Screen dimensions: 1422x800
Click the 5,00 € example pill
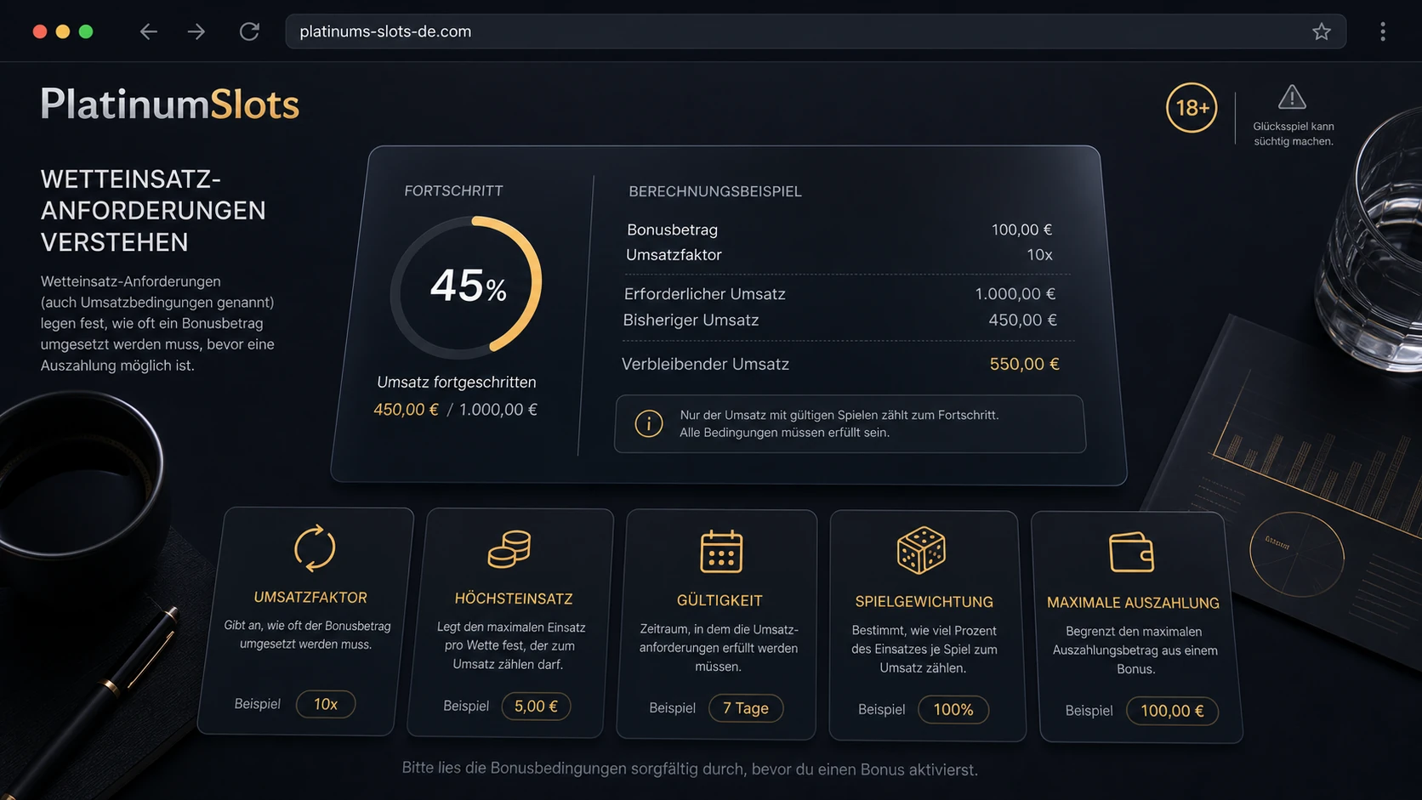coord(536,706)
